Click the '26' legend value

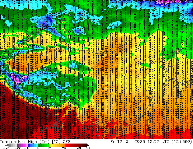pyautogui.click(x=64, y=148)
